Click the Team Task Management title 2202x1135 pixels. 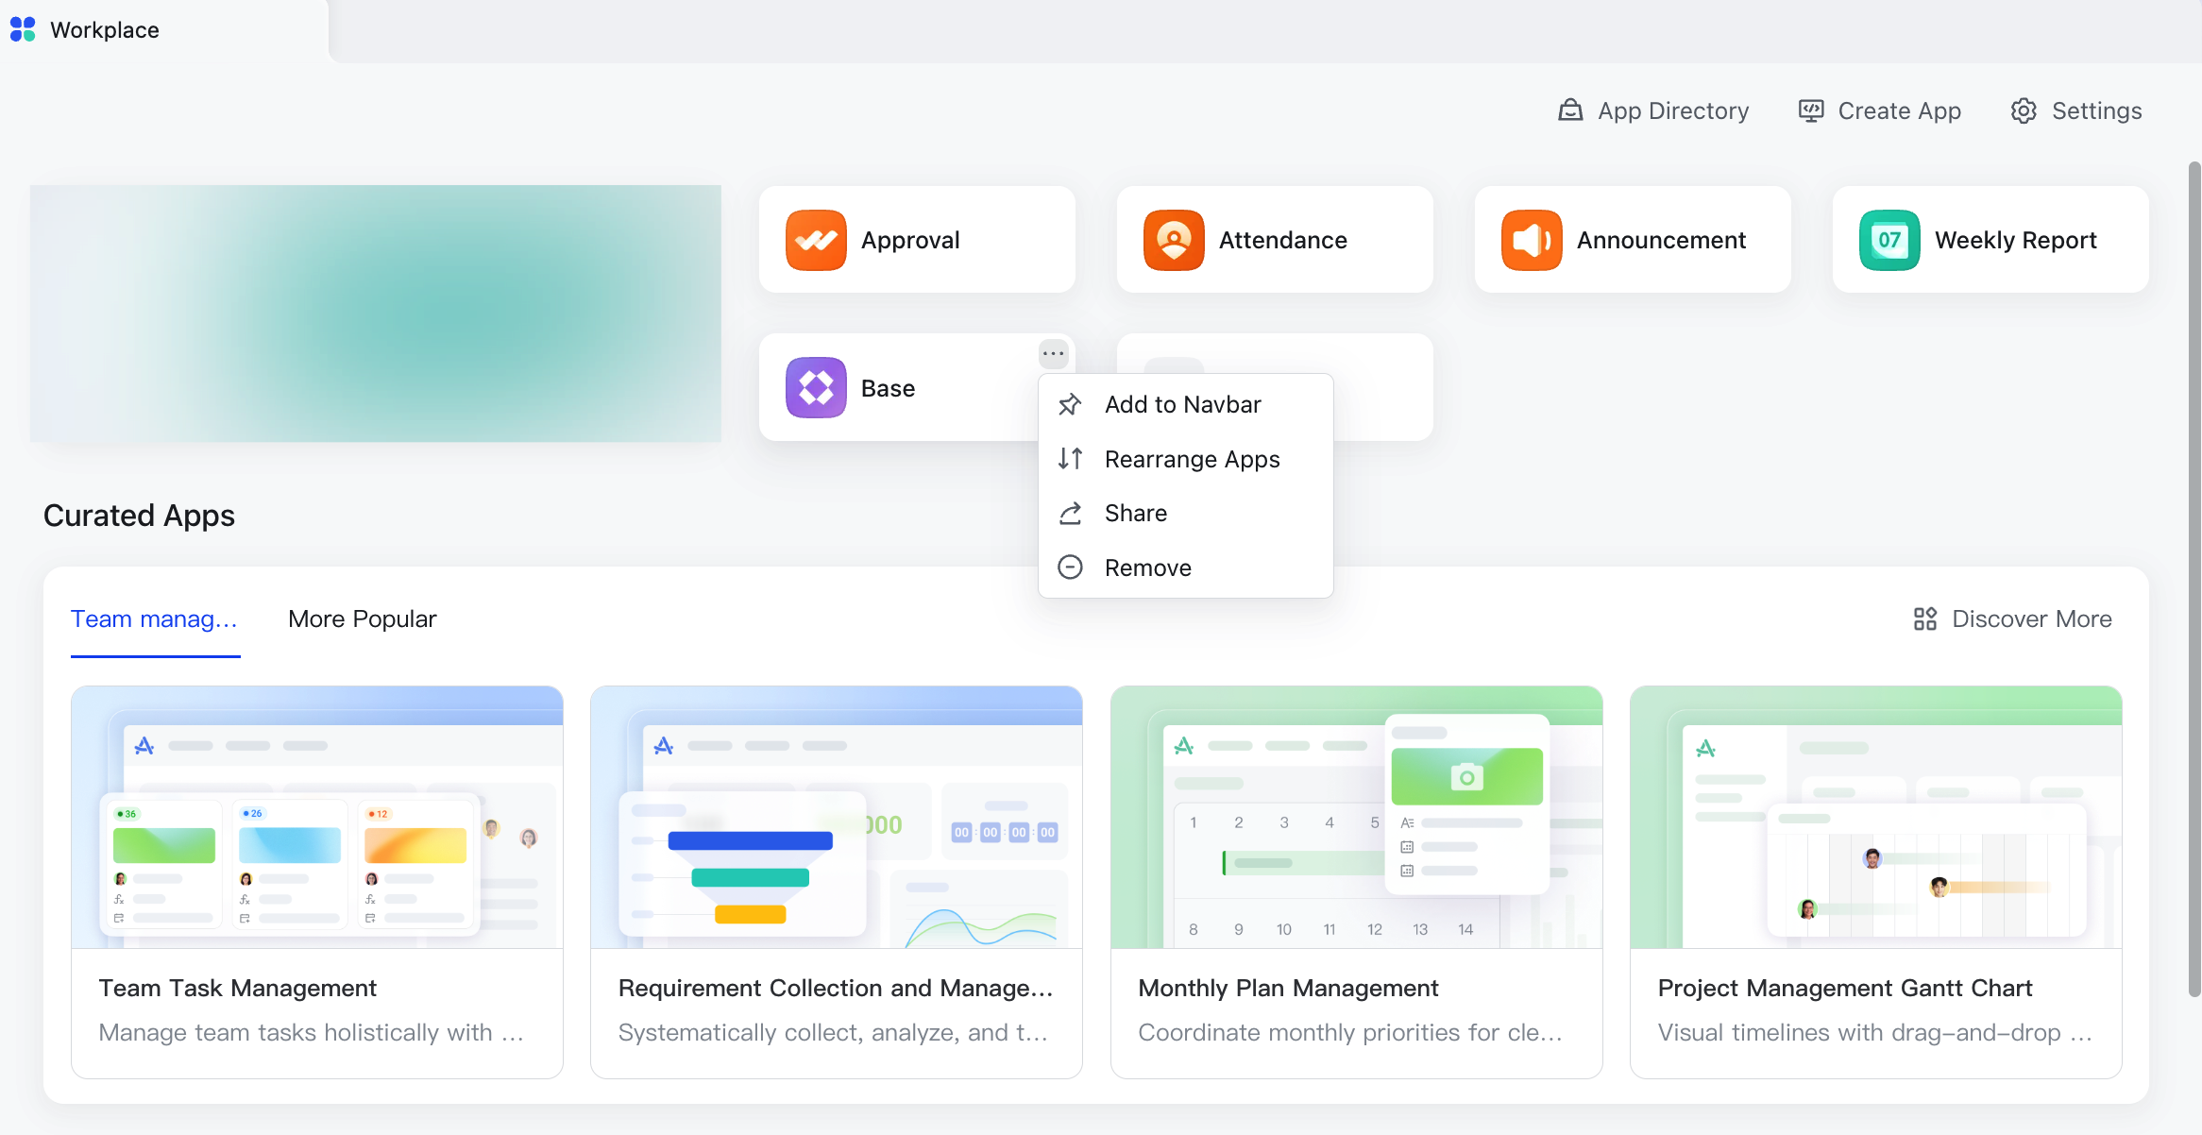tap(238, 988)
